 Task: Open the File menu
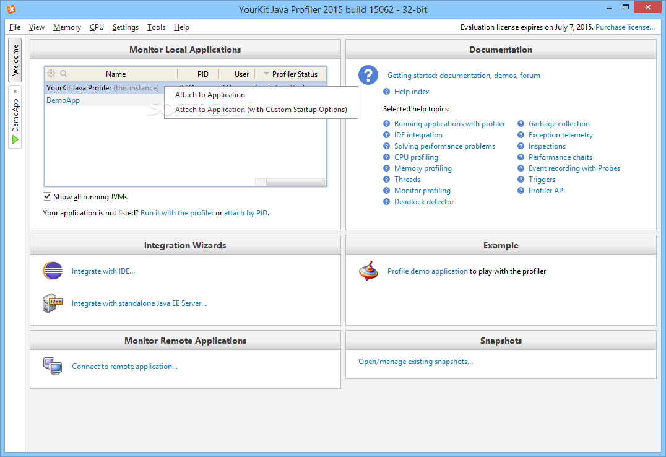[15, 27]
